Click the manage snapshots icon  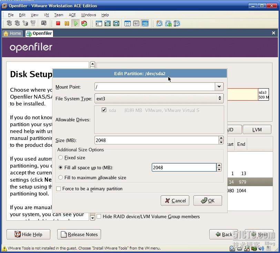coord(177,23)
